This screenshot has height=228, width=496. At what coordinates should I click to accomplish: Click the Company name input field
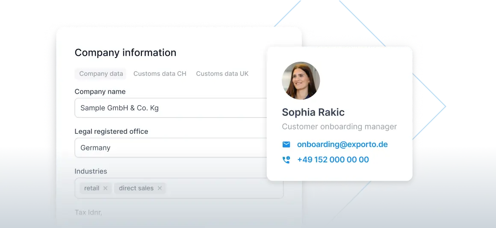[171, 108]
